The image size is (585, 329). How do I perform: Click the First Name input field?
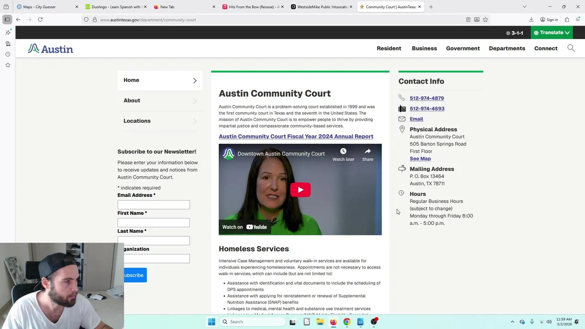tap(154, 223)
